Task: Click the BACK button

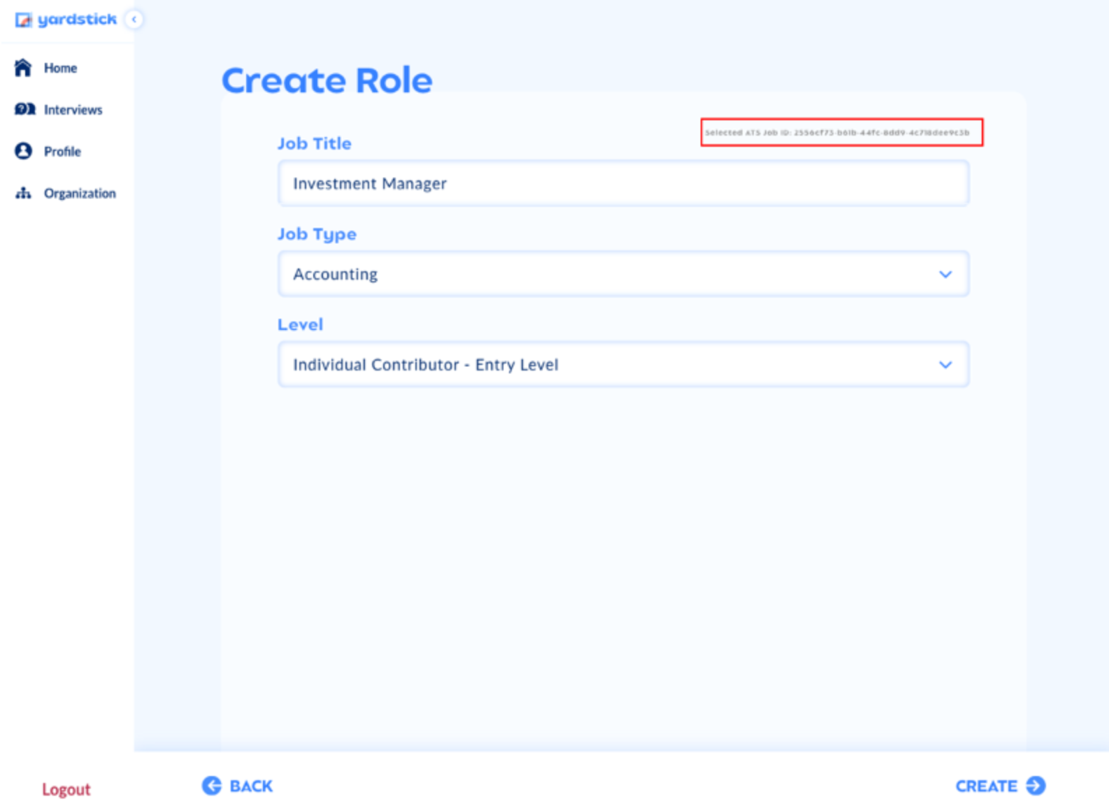Action: coord(236,786)
